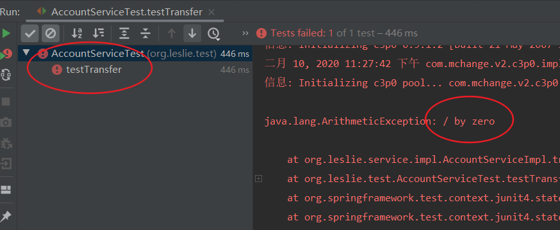Screen dimensions: 560x230
Task: Toggle the auto-test rerun icon
Action: [6, 75]
